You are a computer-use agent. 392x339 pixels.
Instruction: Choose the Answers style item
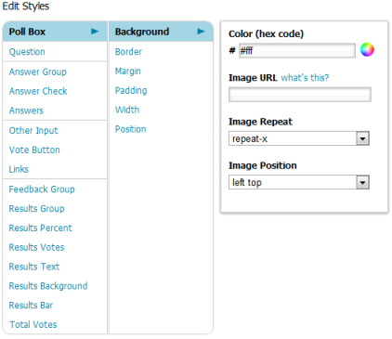[26, 111]
